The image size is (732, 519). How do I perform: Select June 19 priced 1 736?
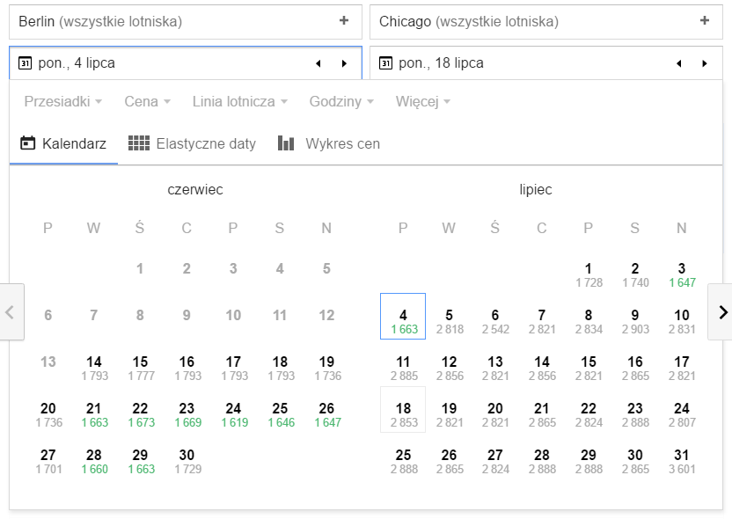click(x=326, y=368)
